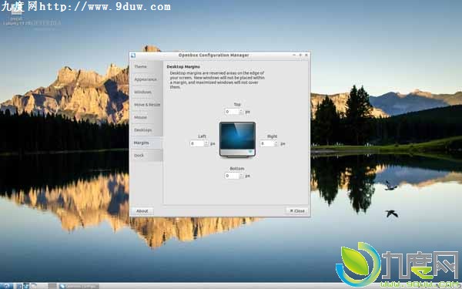Click the Right margin value field
The height and width of the screenshot is (289, 462).
point(266,143)
